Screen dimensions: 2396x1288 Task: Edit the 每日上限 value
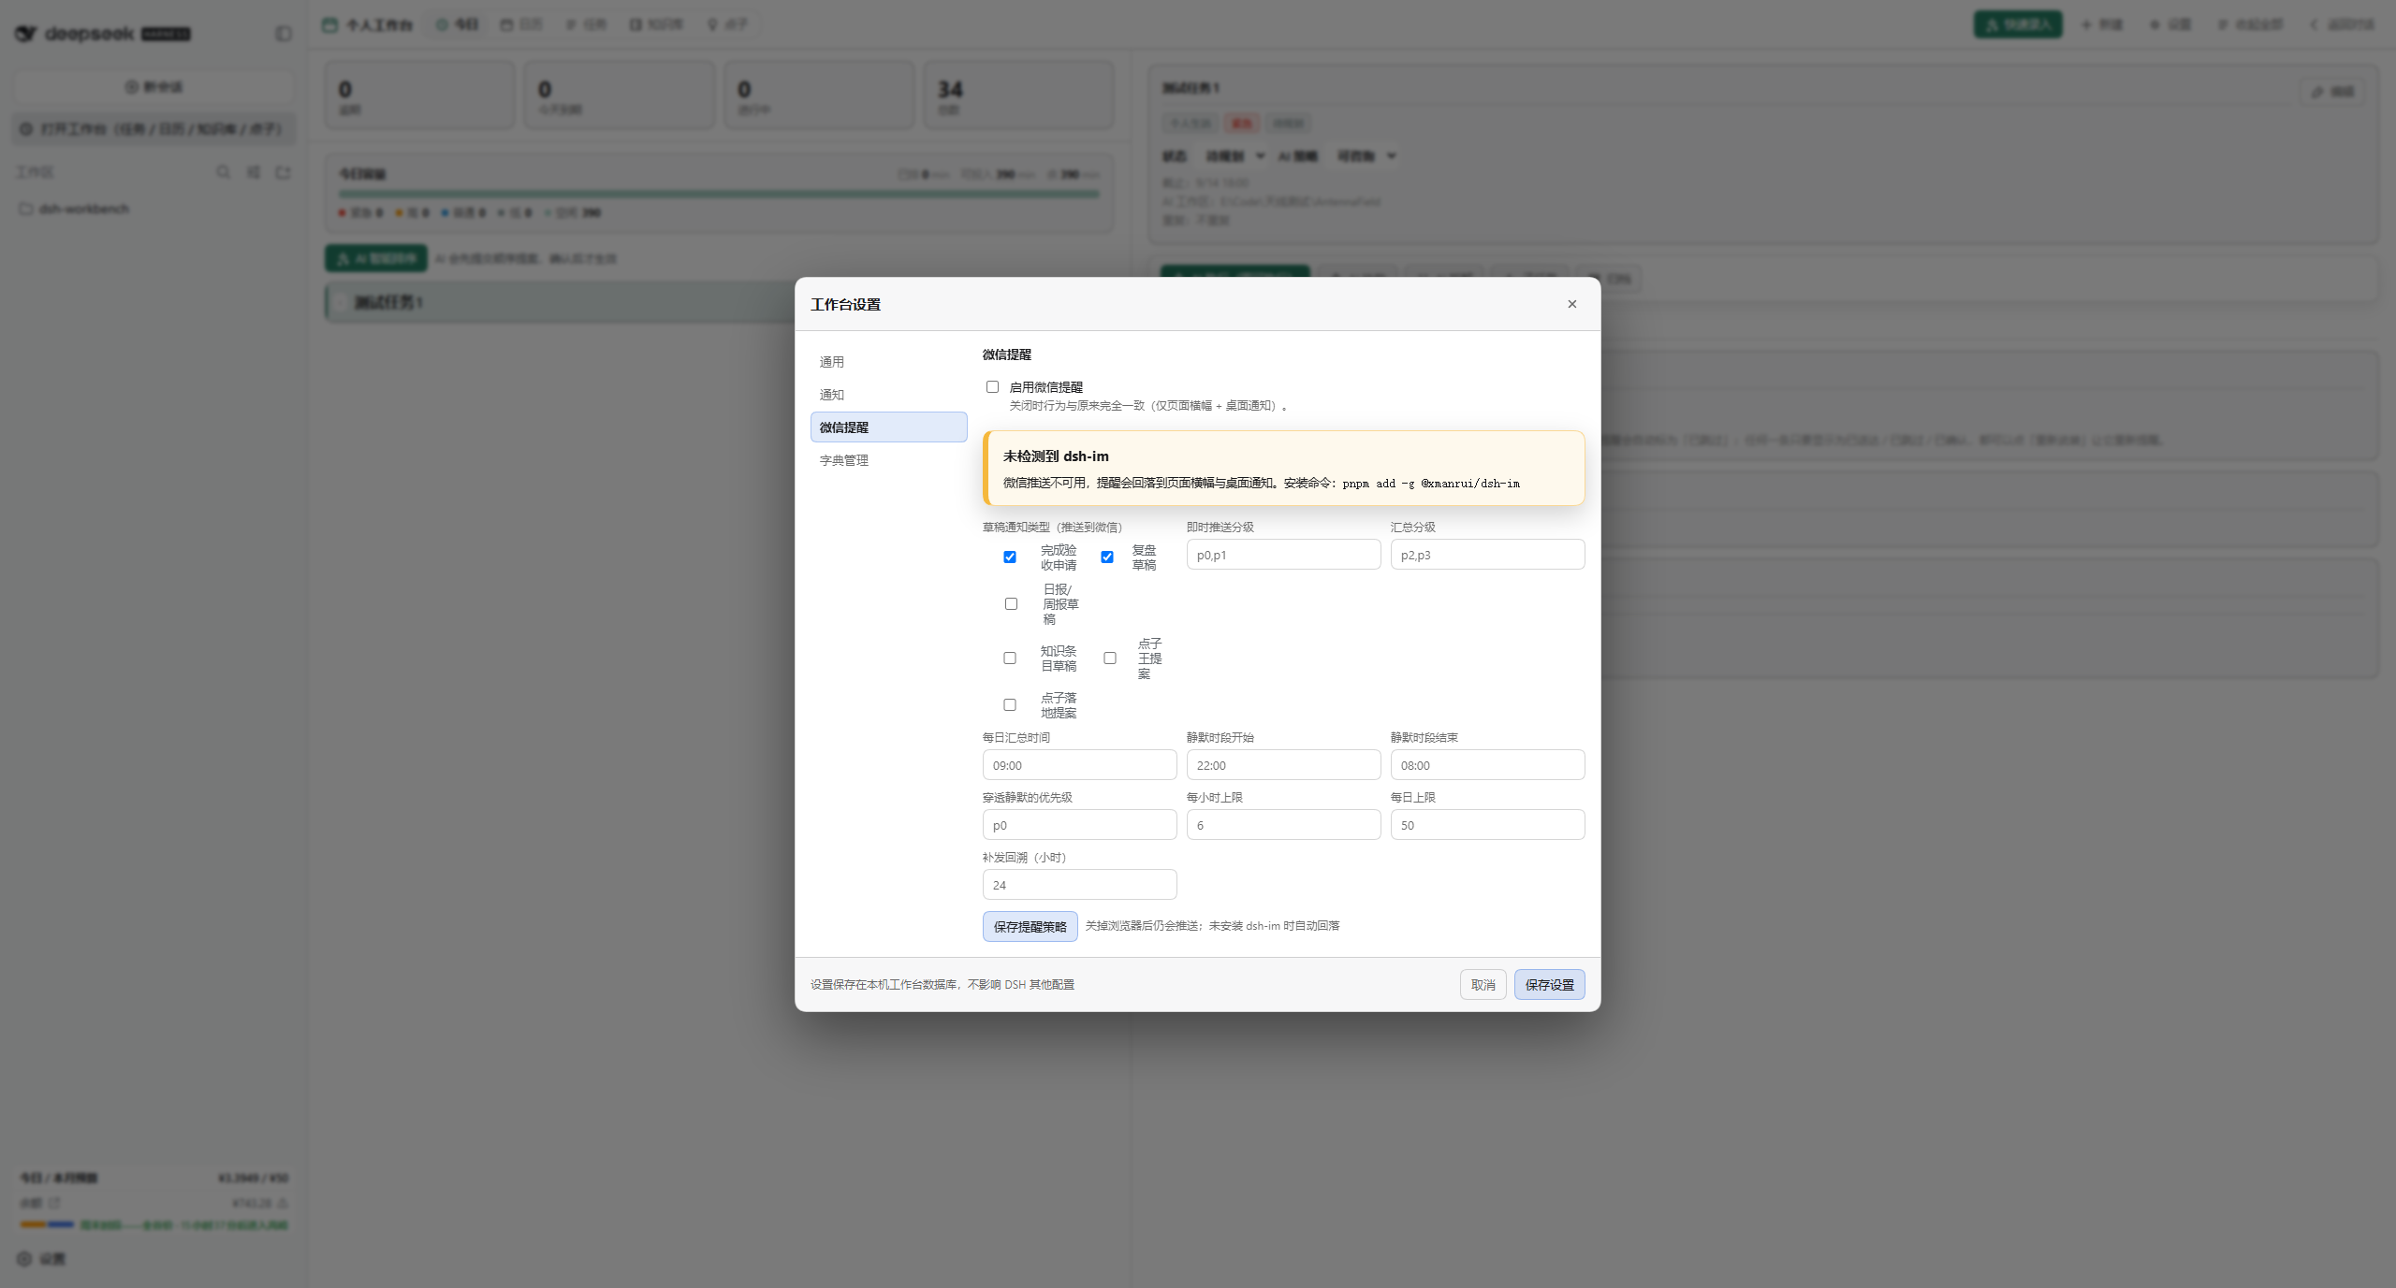click(1487, 825)
